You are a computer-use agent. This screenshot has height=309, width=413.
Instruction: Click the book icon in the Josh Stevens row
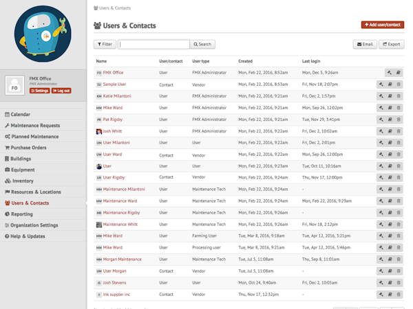pyautogui.click(x=390, y=283)
